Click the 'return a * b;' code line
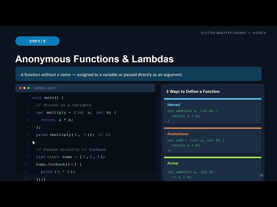The height and width of the screenshot is (207, 277). pyautogui.click(x=57, y=120)
